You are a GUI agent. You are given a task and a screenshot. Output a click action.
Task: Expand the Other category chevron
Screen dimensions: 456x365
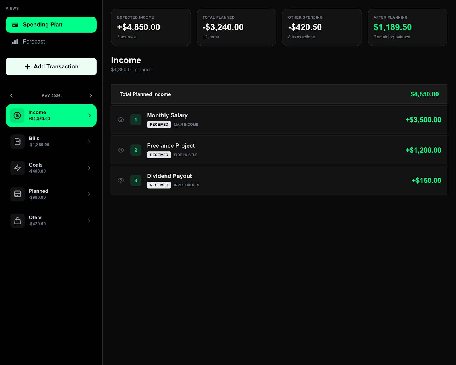pos(89,221)
